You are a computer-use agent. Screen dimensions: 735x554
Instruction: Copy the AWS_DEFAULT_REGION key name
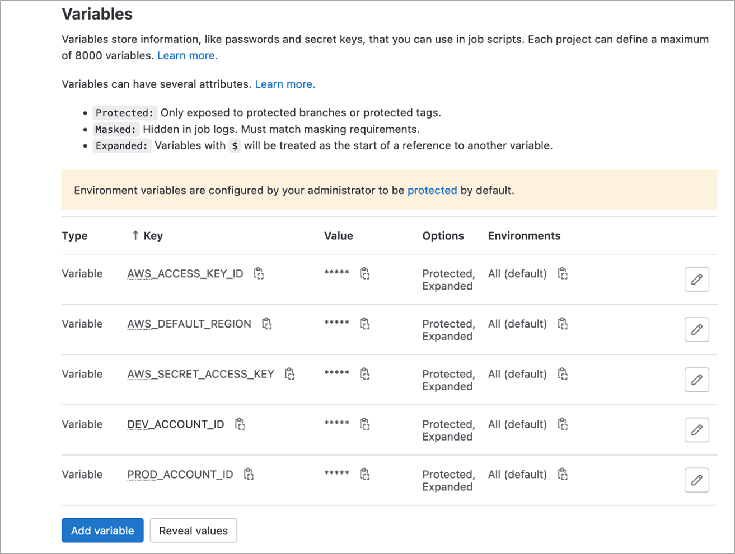(267, 324)
